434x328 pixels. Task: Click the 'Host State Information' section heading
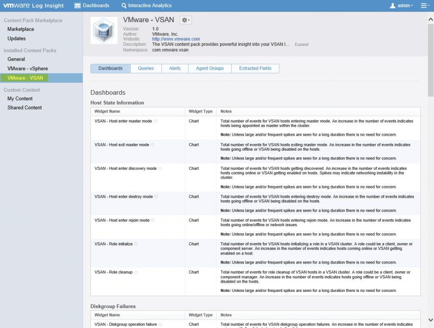[117, 103]
